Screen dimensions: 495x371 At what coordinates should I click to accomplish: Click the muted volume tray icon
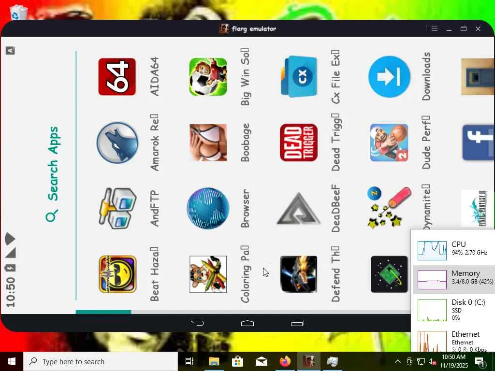432,361
